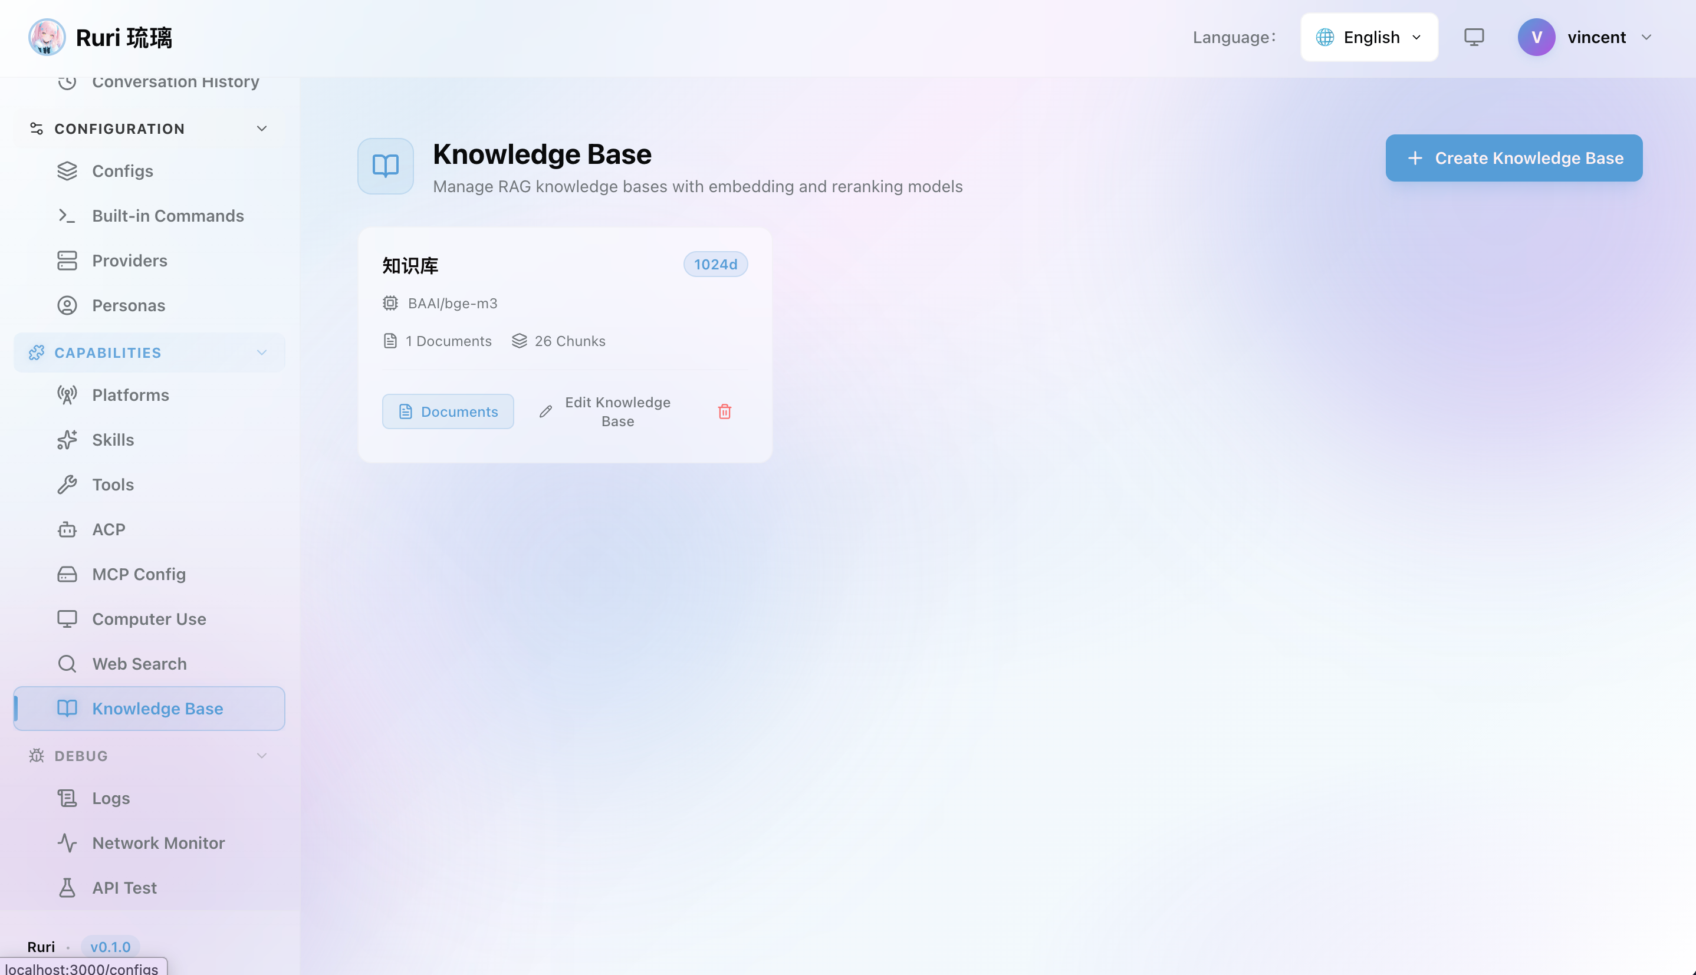Image resolution: width=1696 pixels, height=975 pixels.
Task: Open Documents of 知识库
Action: (448, 411)
